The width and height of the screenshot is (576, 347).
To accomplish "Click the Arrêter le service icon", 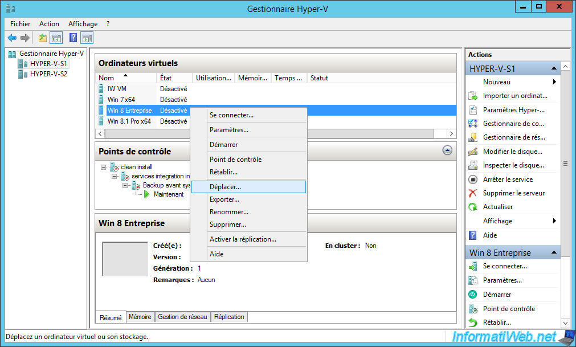I will click(x=473, y=179).
